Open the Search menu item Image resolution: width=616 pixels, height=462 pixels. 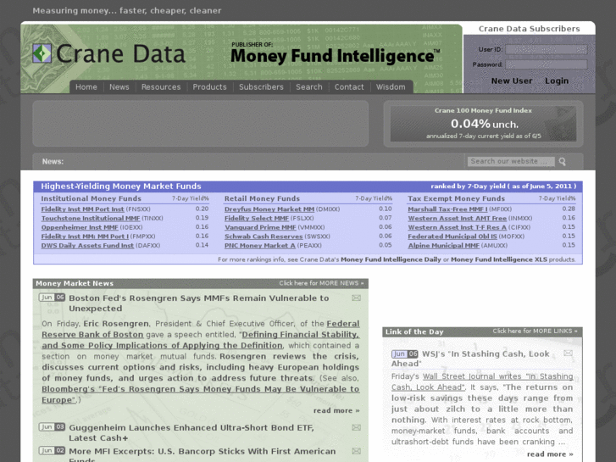(x=308, y=87)
